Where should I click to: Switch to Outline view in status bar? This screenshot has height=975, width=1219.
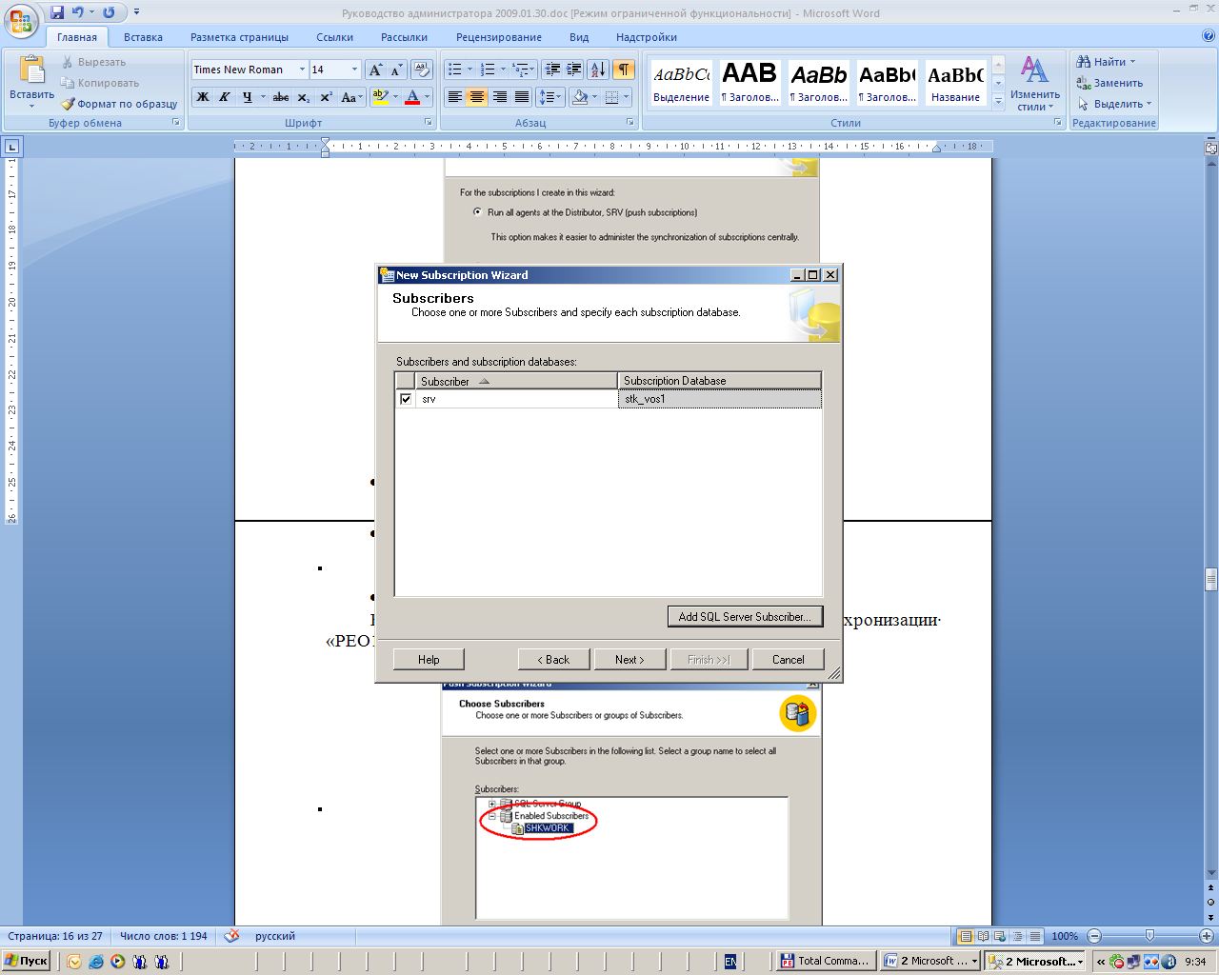pos(1017,936)
